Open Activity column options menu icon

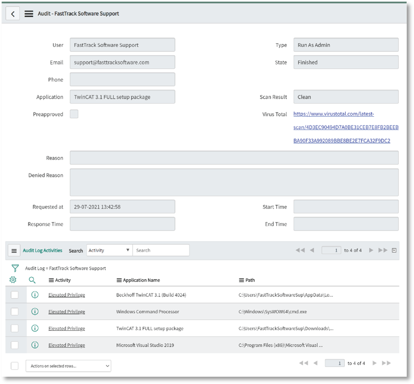pos(51,280)
